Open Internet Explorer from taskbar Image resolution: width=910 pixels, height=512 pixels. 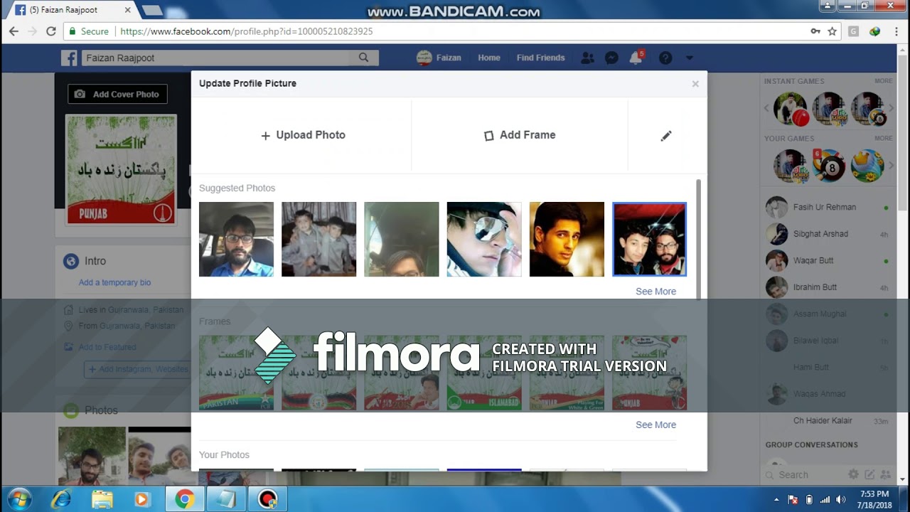[61, 500]
